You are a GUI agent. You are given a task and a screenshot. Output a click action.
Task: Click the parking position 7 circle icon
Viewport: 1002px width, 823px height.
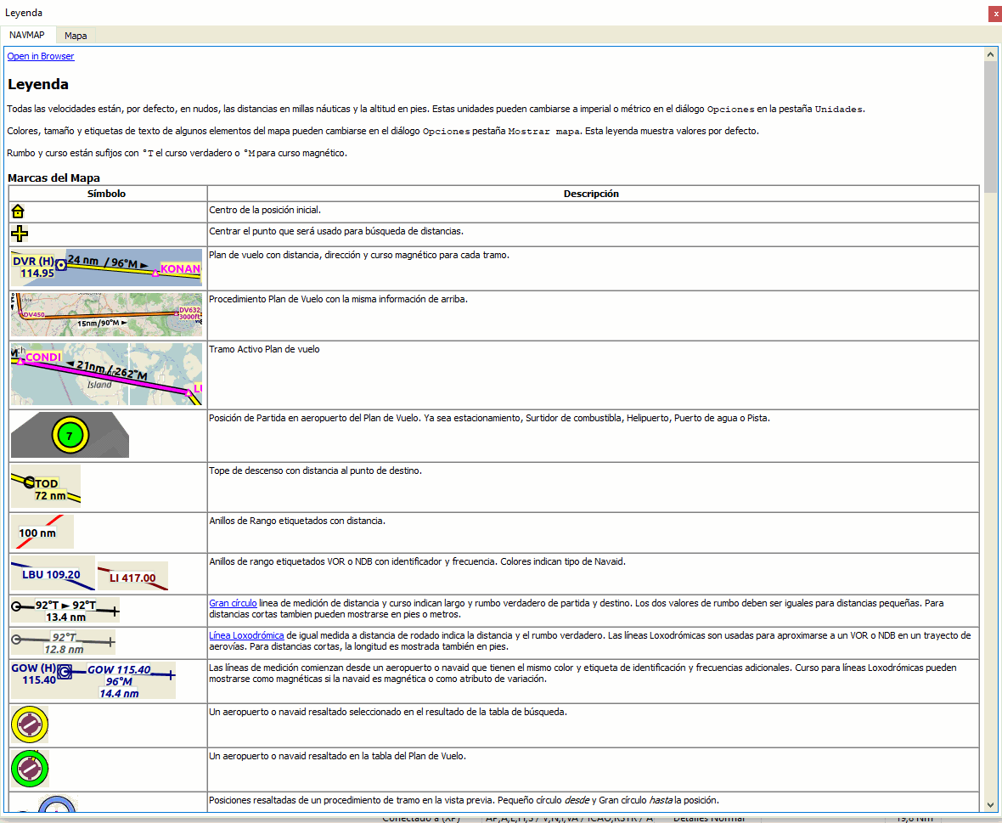tap(70, 435)
